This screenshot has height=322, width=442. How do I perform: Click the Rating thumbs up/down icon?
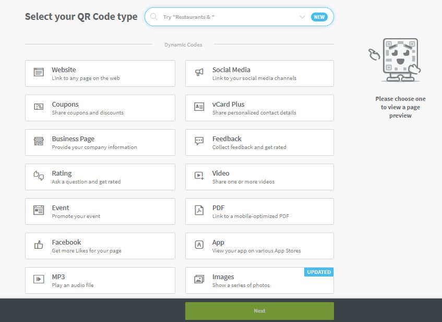point(39,176)
